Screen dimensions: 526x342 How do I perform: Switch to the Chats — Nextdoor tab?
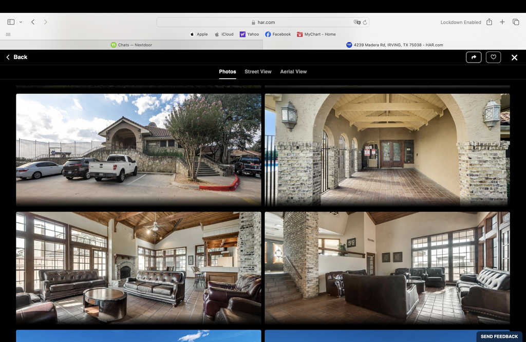tap(131, 45)
